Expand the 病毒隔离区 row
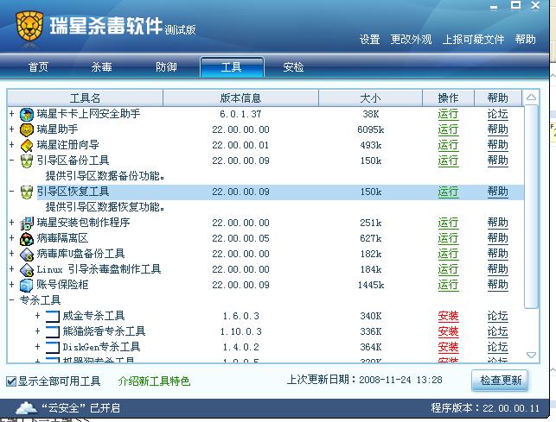This screenshot has height=422, width=556. 12,238
